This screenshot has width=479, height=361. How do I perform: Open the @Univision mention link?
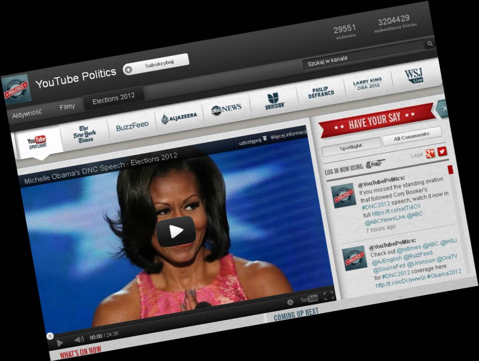421,262
